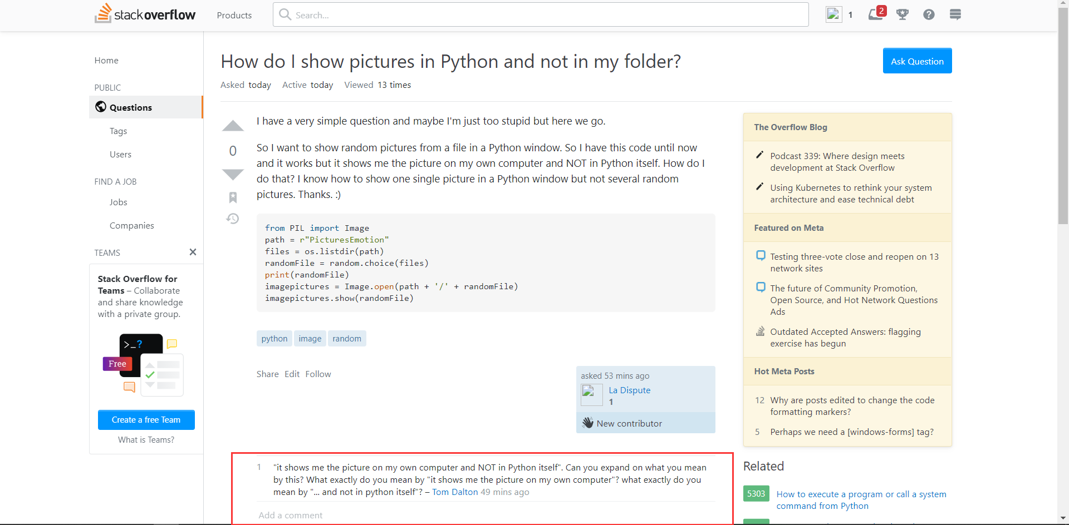Click the 5303 score badge
This screenshot has width=1069, height=525.
click(756, 493)
